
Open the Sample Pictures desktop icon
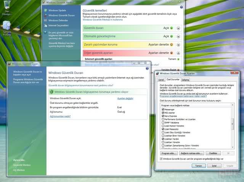(7, 25)
